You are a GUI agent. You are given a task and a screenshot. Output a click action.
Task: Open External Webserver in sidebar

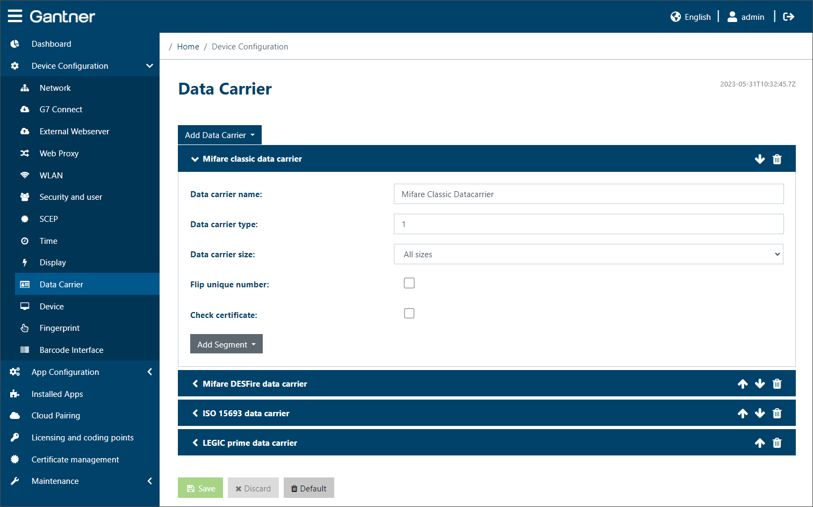tap(74, 131)
